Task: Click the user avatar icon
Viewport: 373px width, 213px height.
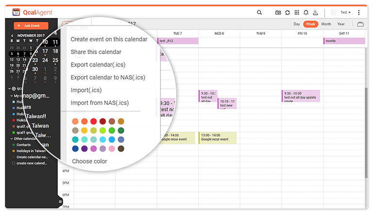Action: (334, 12)
